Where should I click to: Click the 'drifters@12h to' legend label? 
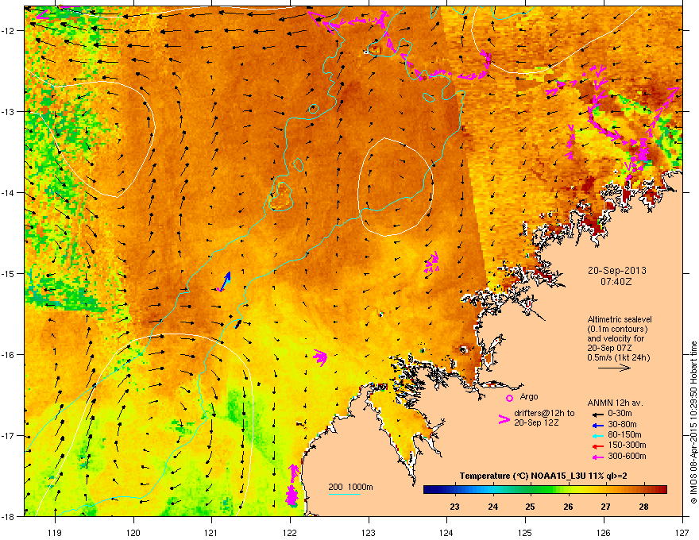[x=544, y=414]
